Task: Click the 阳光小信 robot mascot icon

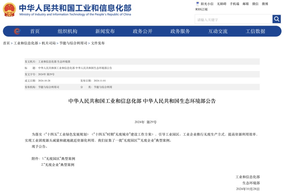Action: point(198,4)
